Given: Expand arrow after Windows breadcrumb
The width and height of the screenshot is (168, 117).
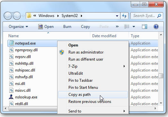Looking at the screenshot, I should (x=58, y=16).
